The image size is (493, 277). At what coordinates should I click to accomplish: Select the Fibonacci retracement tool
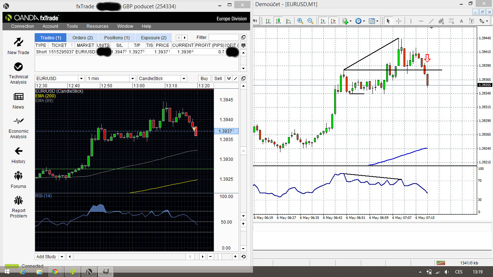451,21
